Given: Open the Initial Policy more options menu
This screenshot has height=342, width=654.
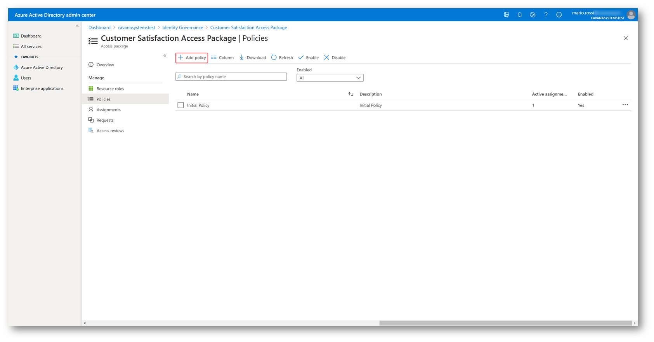Looking at the screenshot, I should (x=625, y=105).
